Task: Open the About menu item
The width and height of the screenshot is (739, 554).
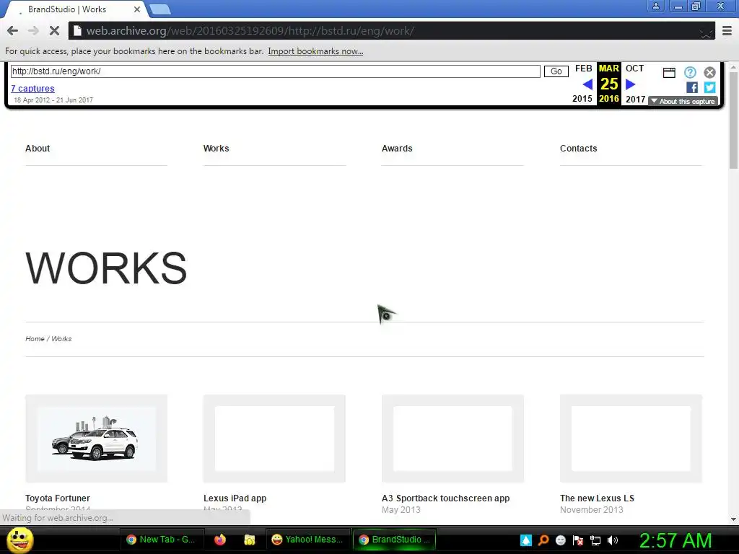Action: tap(38, 149)
